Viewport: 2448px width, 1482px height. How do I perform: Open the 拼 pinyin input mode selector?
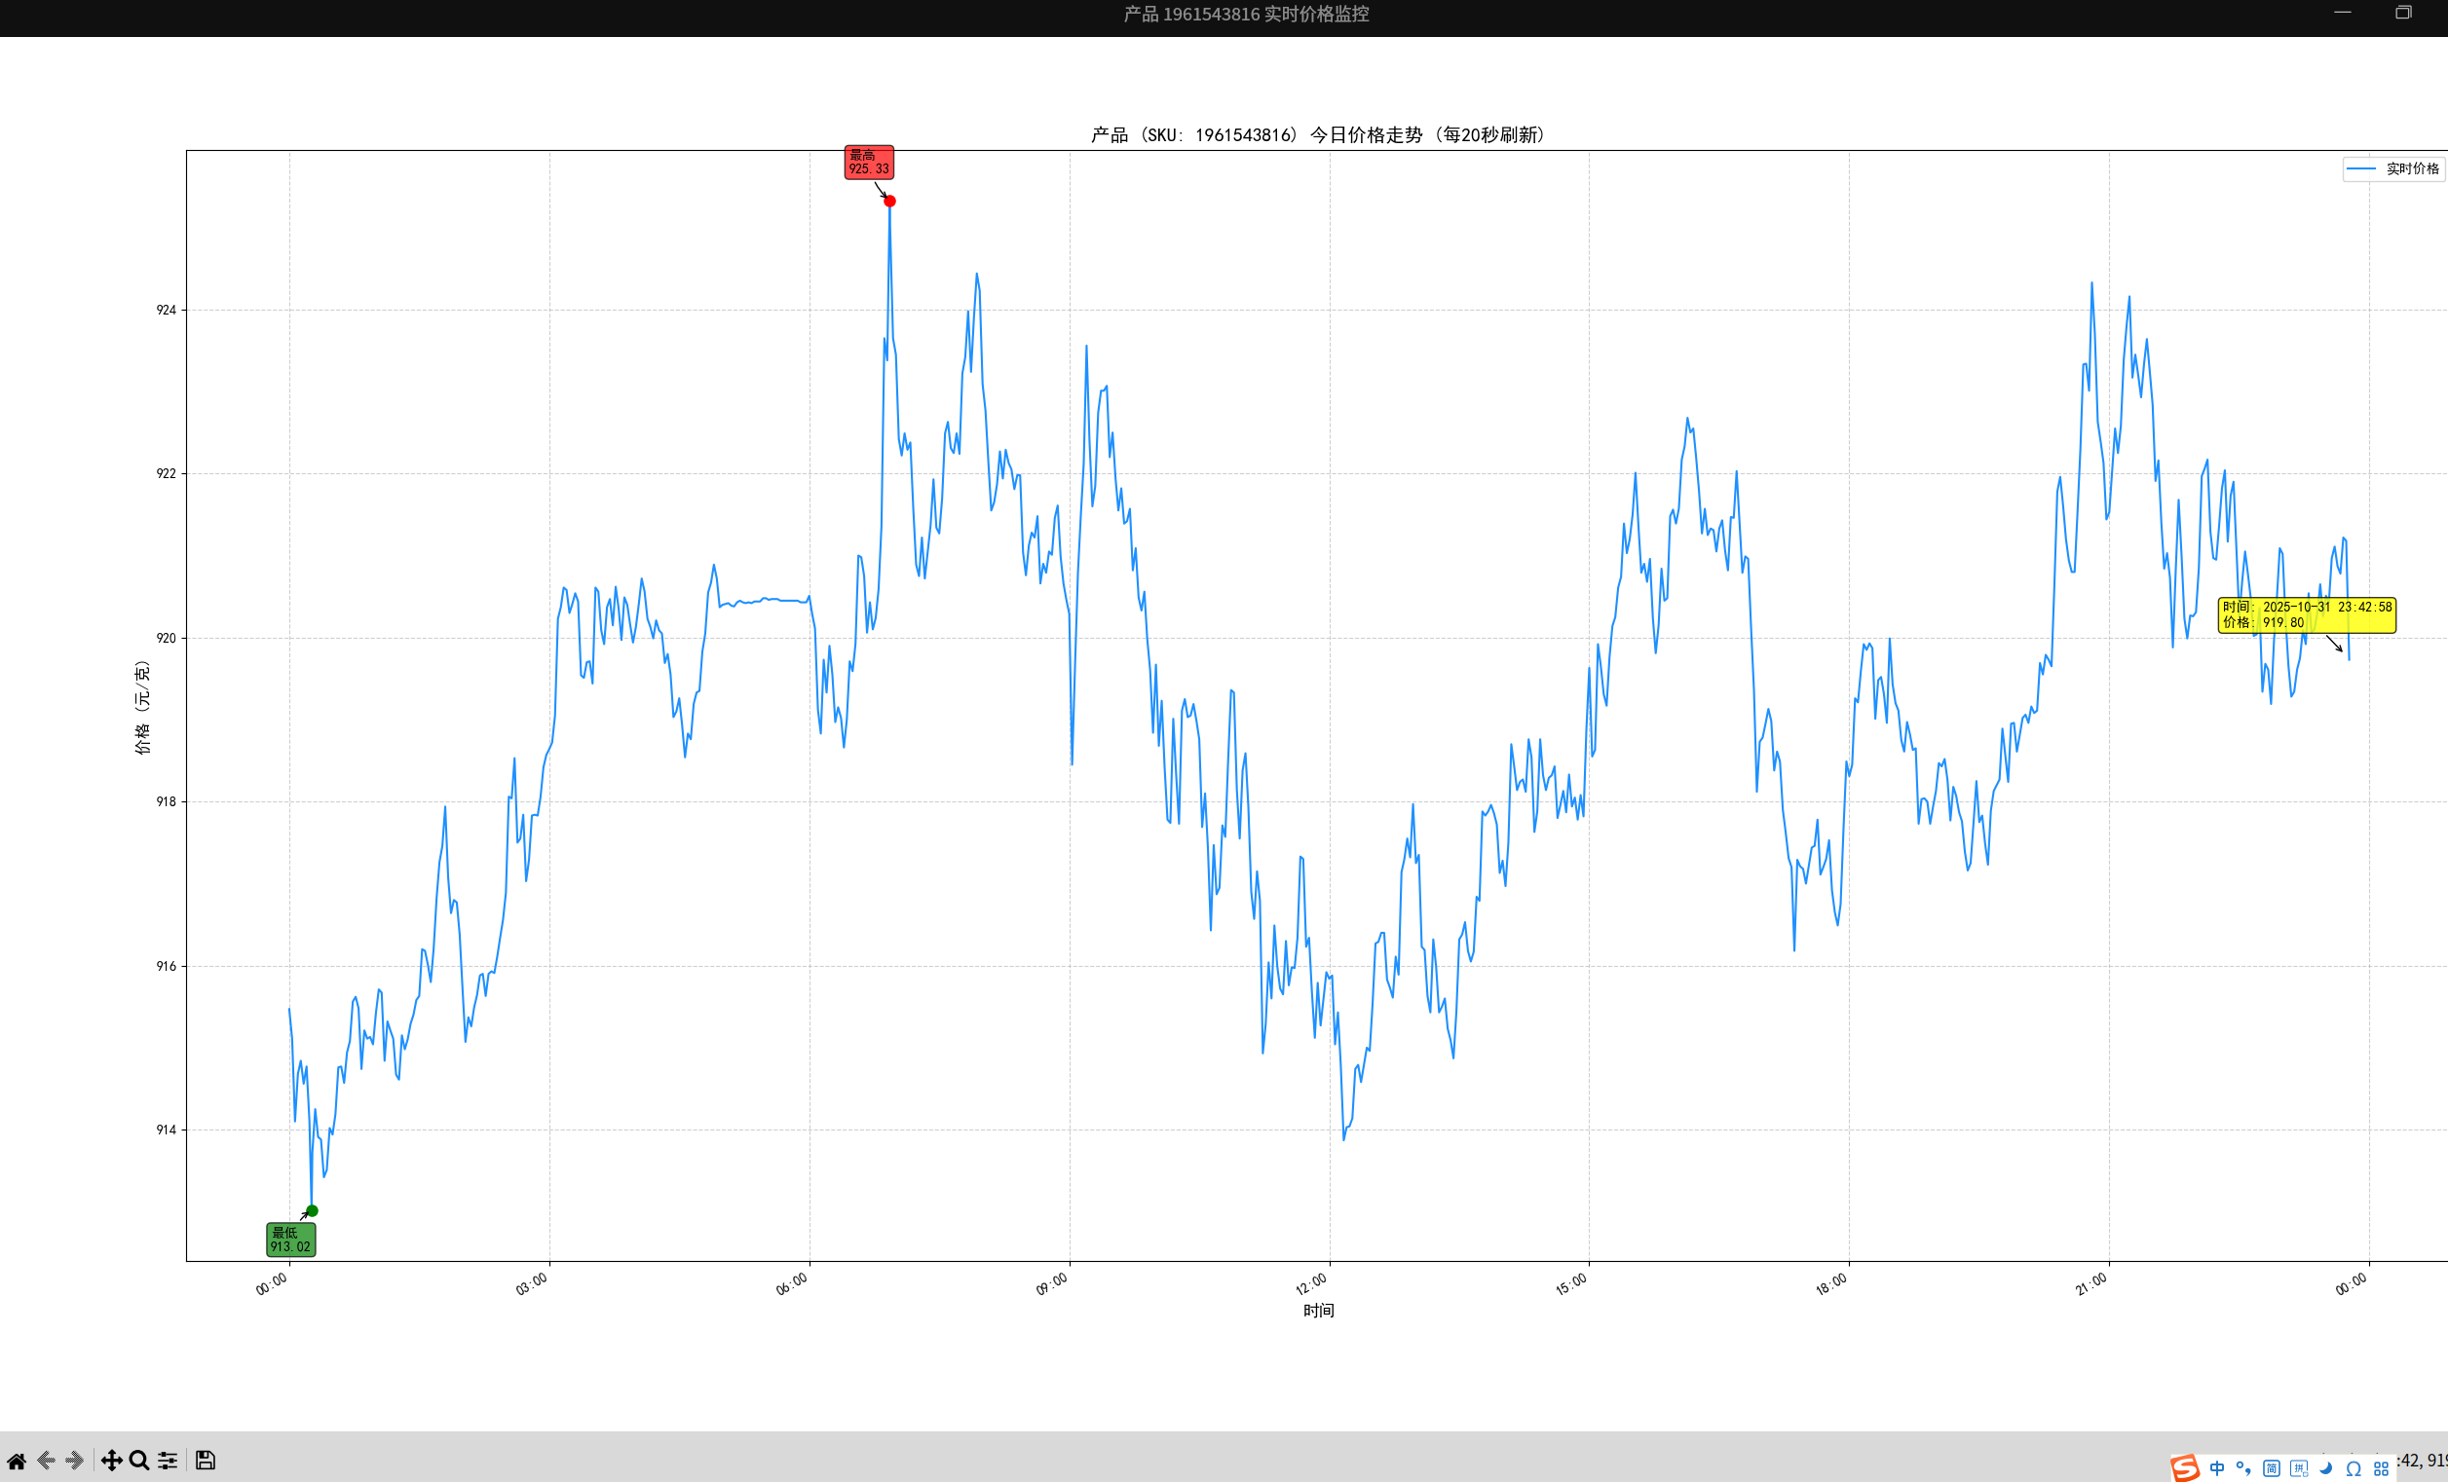coord(2299,1468)
